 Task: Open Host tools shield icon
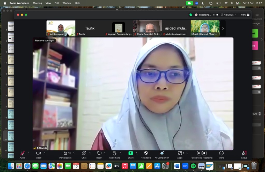[x=146, y=153]
